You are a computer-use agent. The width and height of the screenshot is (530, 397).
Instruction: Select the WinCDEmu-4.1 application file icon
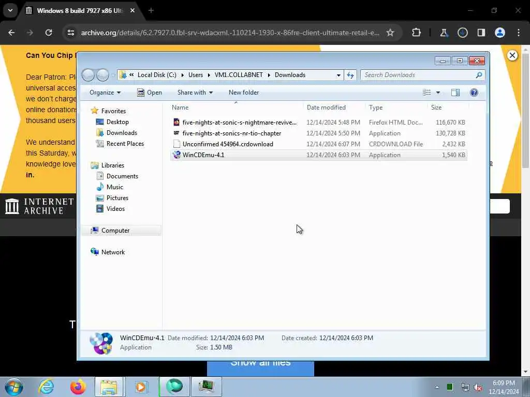[x=176, y=155]
